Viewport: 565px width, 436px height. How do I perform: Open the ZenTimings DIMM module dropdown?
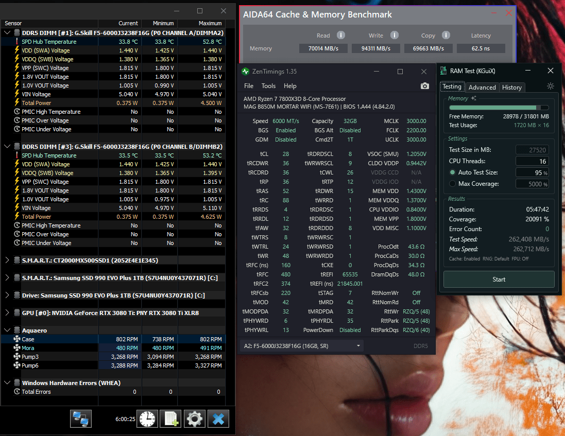pos(301,345)
